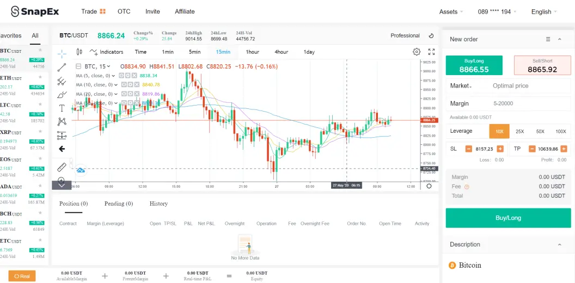Collapse the New order panel
The height and width of the screenshot is (283, 575).
pos(560,39)
